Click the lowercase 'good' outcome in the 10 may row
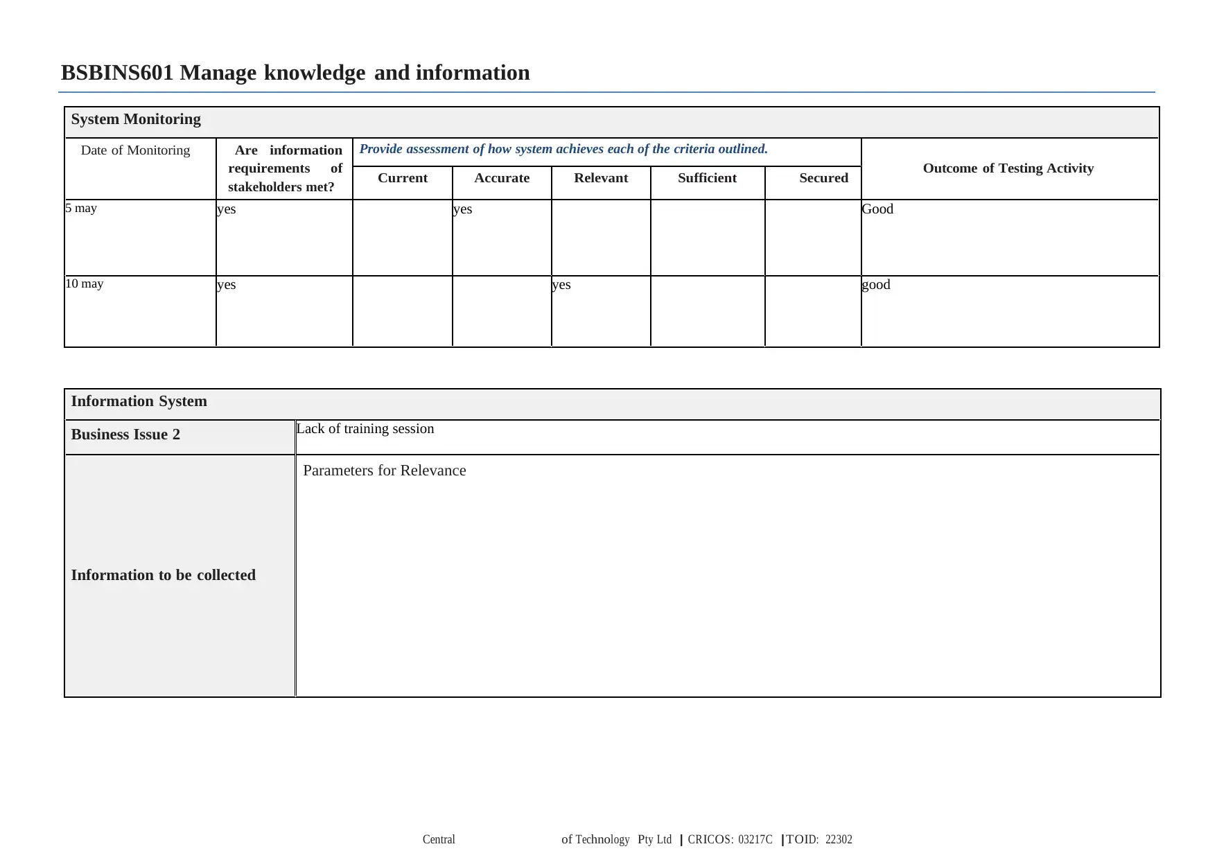The width and height of the screenshot is (1217, 860). click(876, 285)
